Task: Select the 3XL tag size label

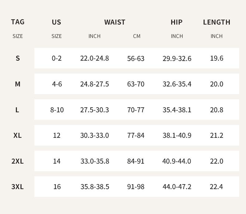Action: pyautogui.click(x=17, y=187)
